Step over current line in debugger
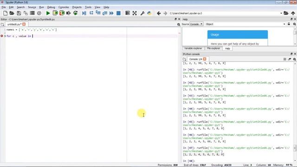Screen dimensions: 297x167 pos(91,13)
